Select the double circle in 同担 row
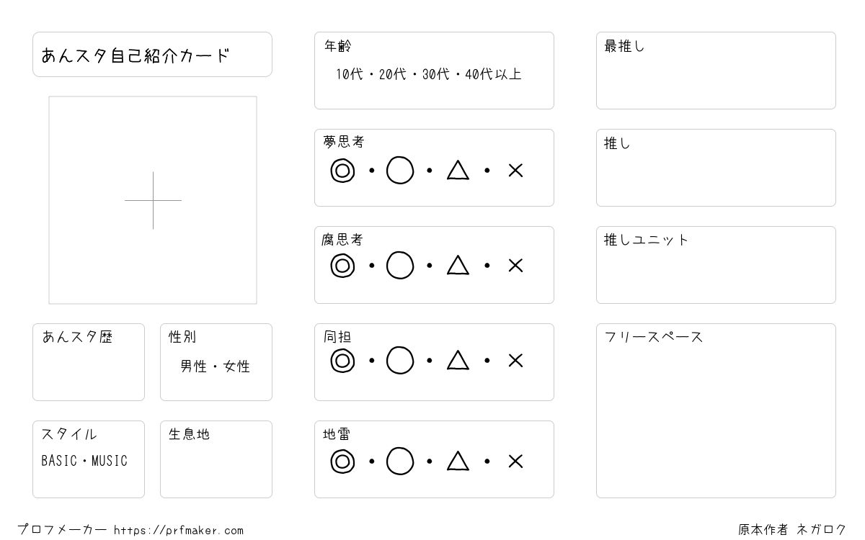Screen dimensions: 865x540 (342, 361)
